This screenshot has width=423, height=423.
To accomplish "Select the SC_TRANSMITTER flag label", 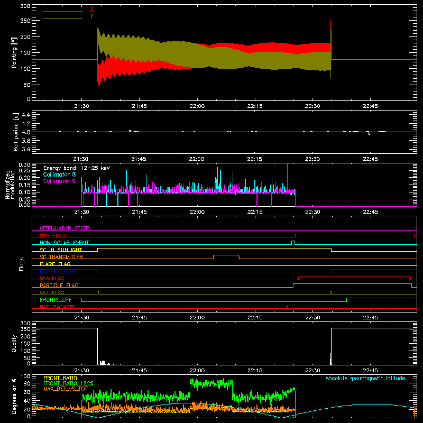I will click(x=61, y=257).
